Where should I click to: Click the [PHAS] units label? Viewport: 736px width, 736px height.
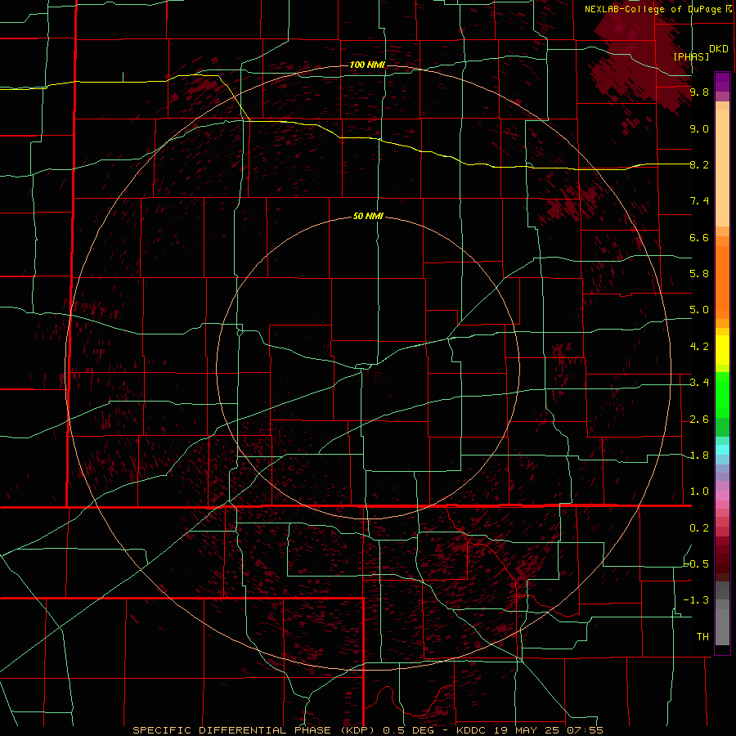691,57
